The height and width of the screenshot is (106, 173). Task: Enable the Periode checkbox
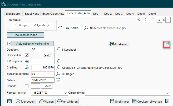[27, 86]
